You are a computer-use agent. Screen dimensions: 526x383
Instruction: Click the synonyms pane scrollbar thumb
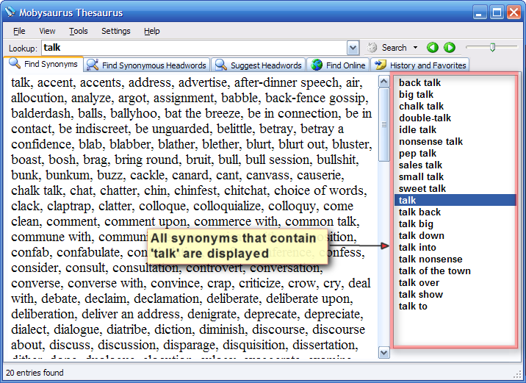point(383,124)
